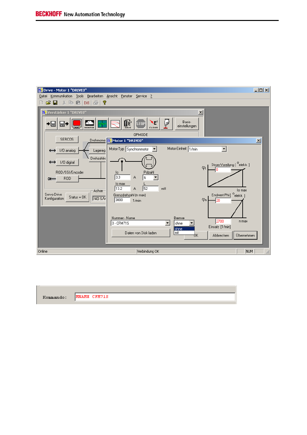Open the Datei menu

pyautogui.click(x=43, y=96)
